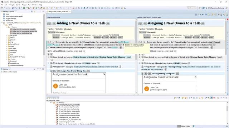Open the New wizard dropdown arrow

[4, 8]
